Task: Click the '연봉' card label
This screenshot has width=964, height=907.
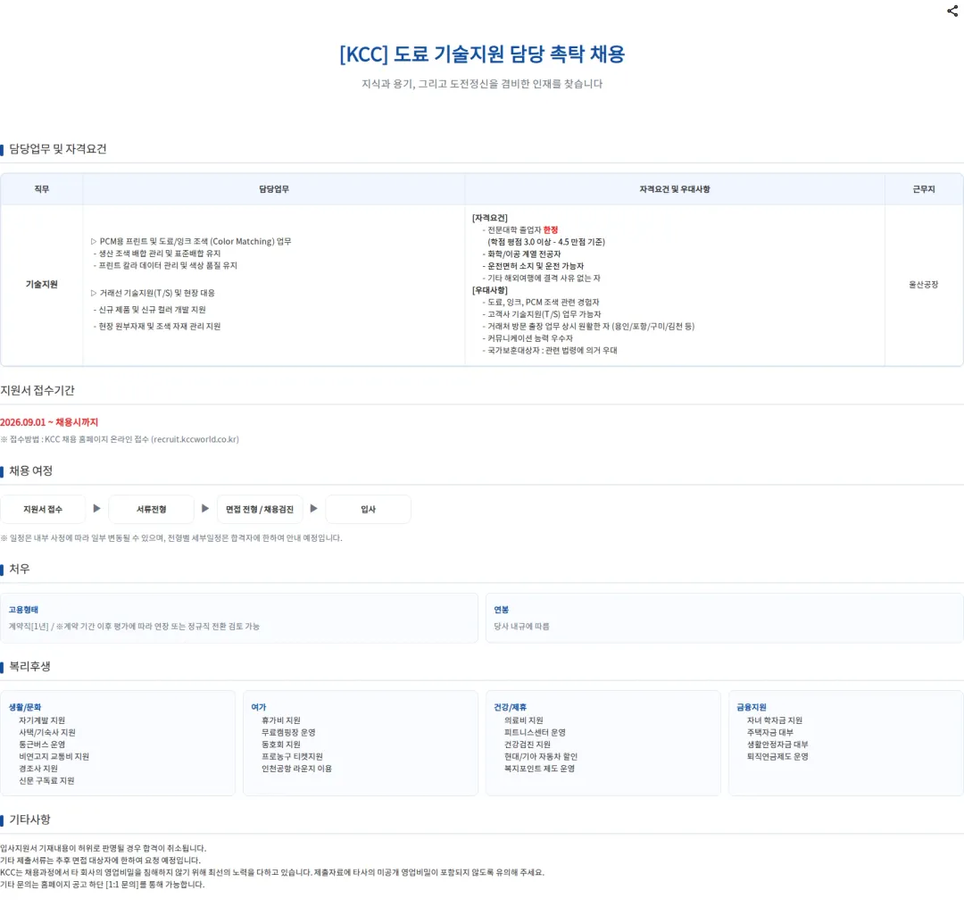Action: coord(501,610)
